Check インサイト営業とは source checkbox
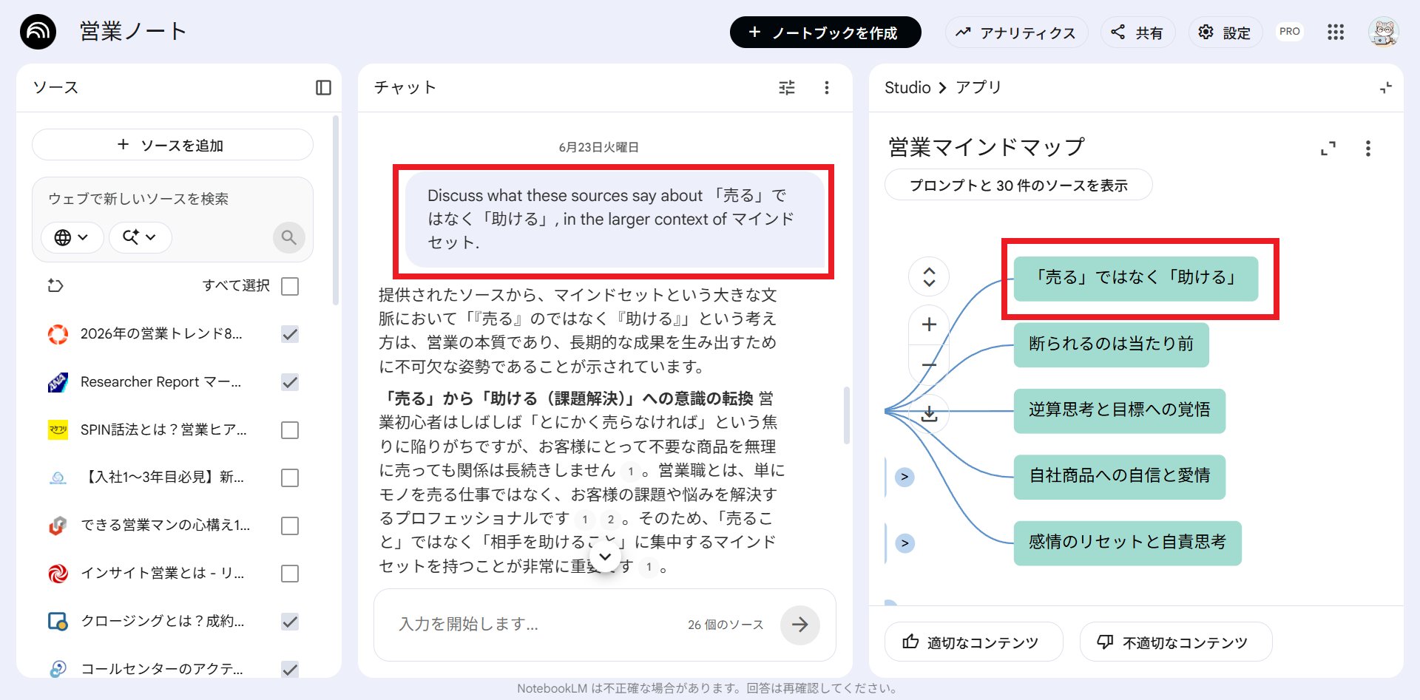The height and width of the screenshot is (700, 1420). tap(290, 574)
